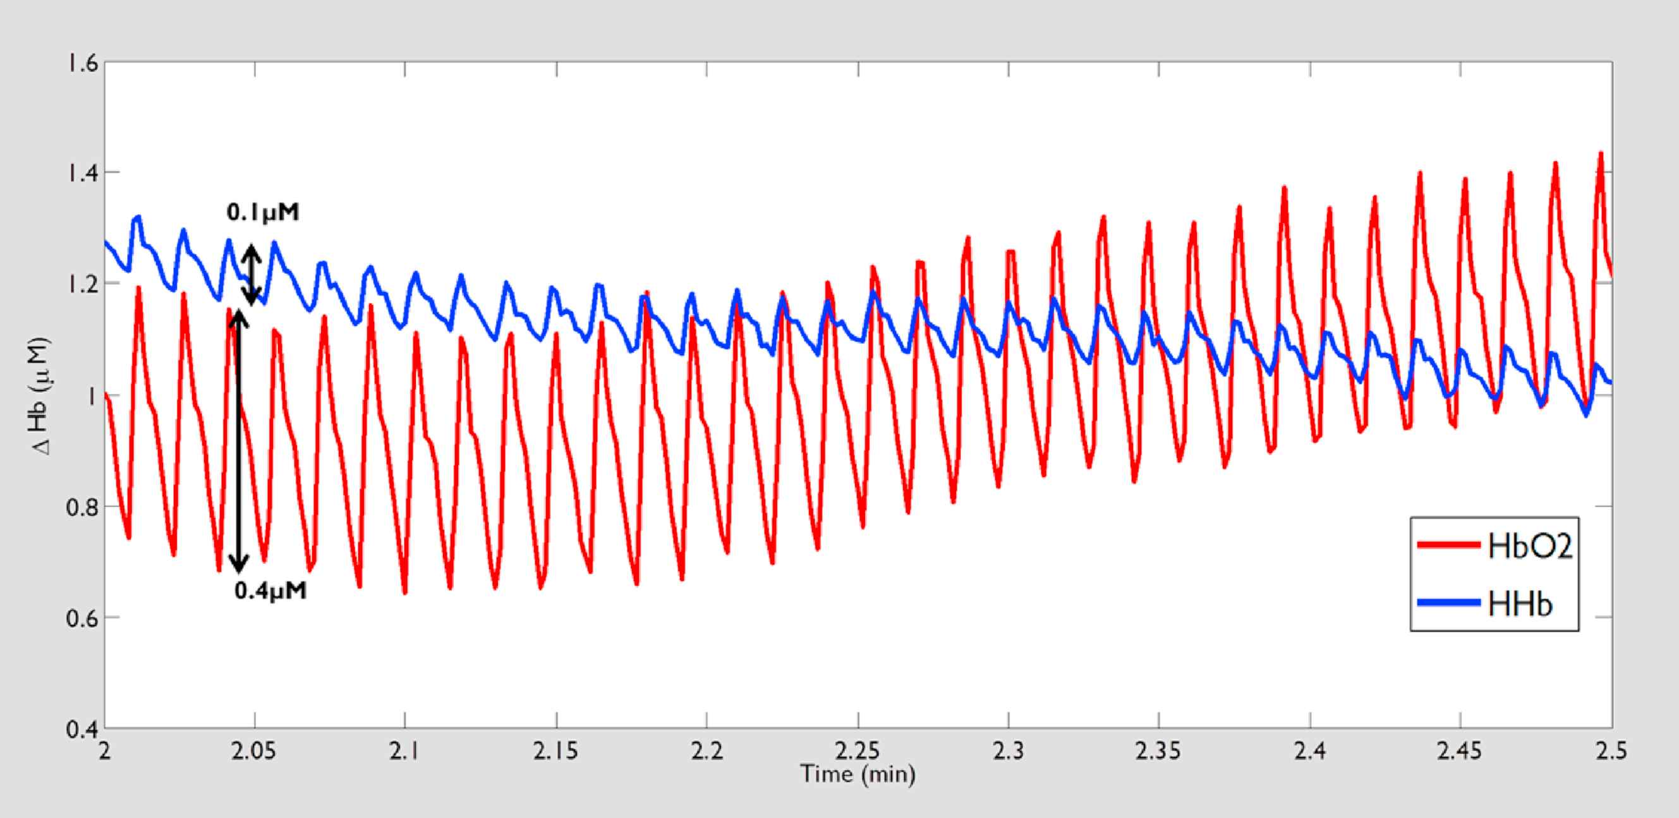Click the 0.4µM annotation text
The width and height of the screenshot is (1679, 818).
tap(270, 591)
